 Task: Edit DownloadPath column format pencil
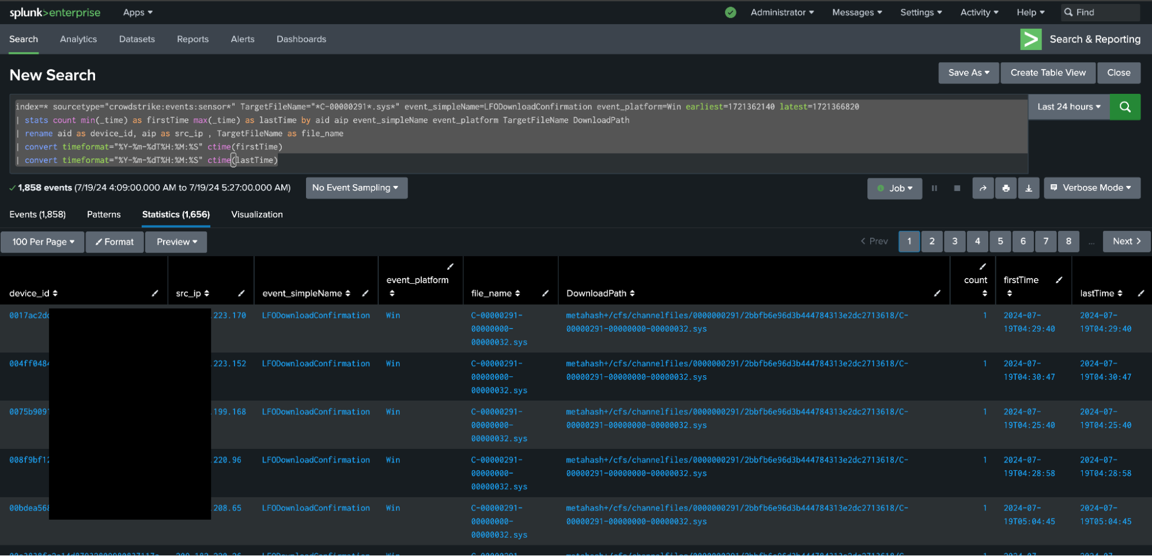938,294
